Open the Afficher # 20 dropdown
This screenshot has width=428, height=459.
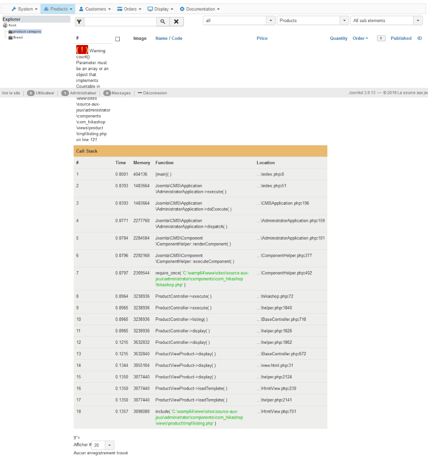click(103, 445)
